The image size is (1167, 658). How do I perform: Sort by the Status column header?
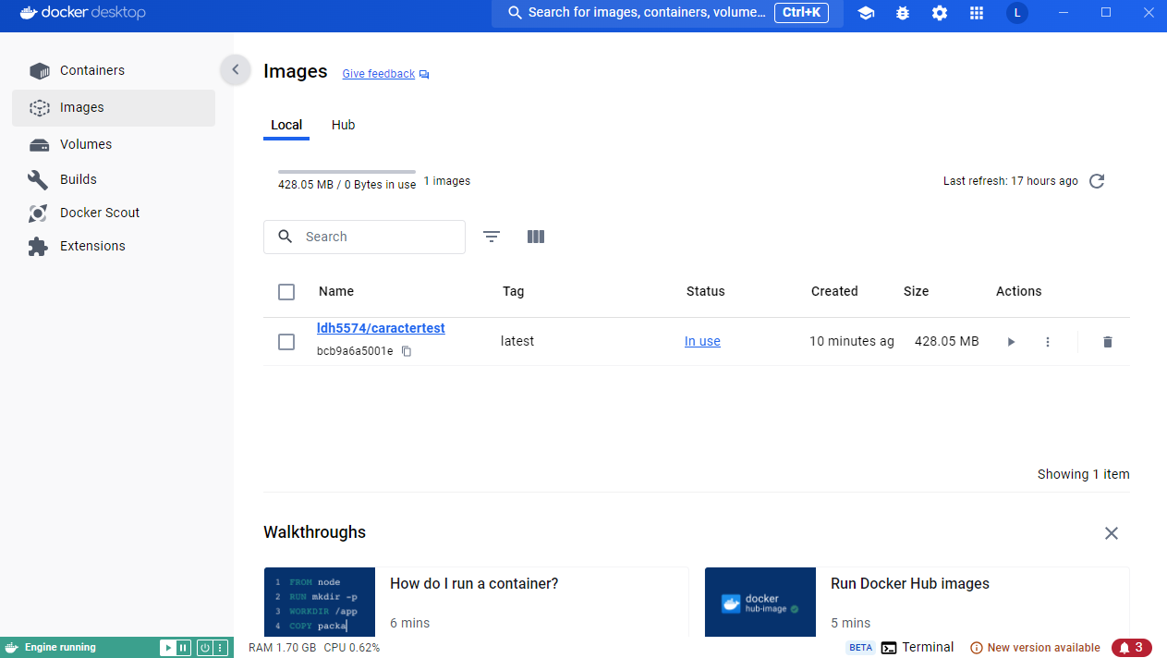pyautogui.click(x=705, y=291)
